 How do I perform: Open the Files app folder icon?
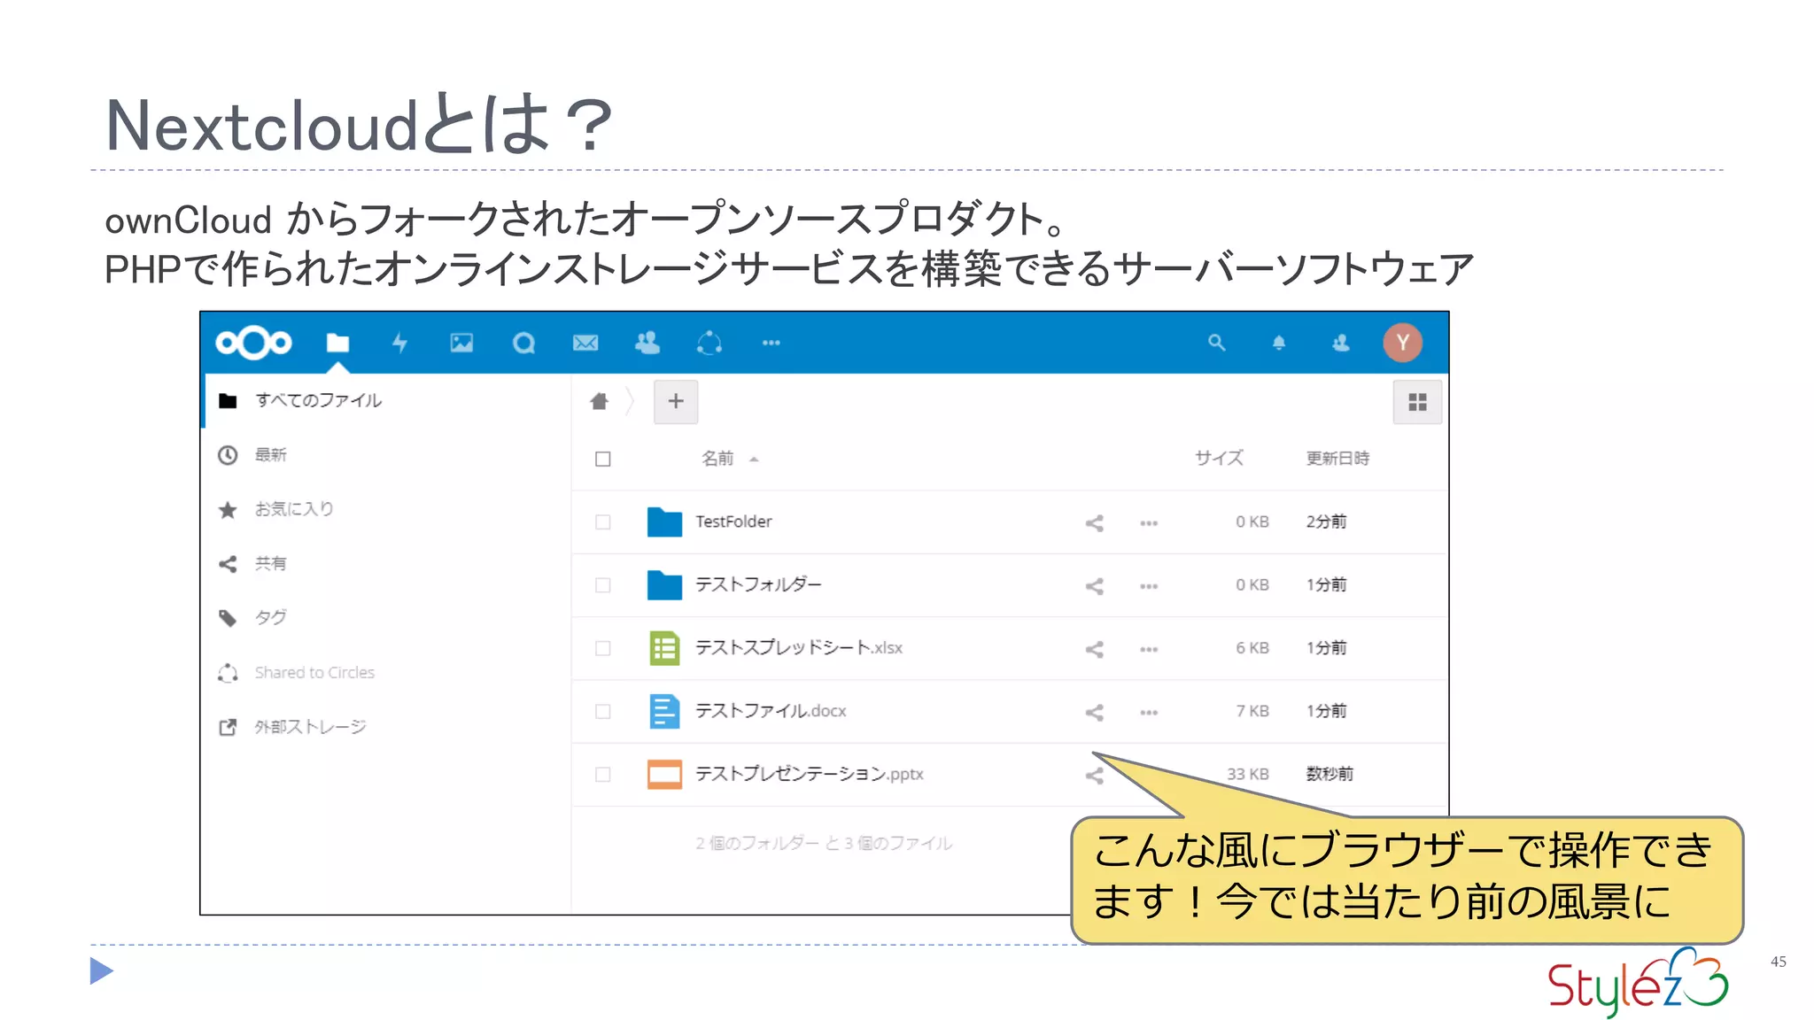[x=337, y=343]
